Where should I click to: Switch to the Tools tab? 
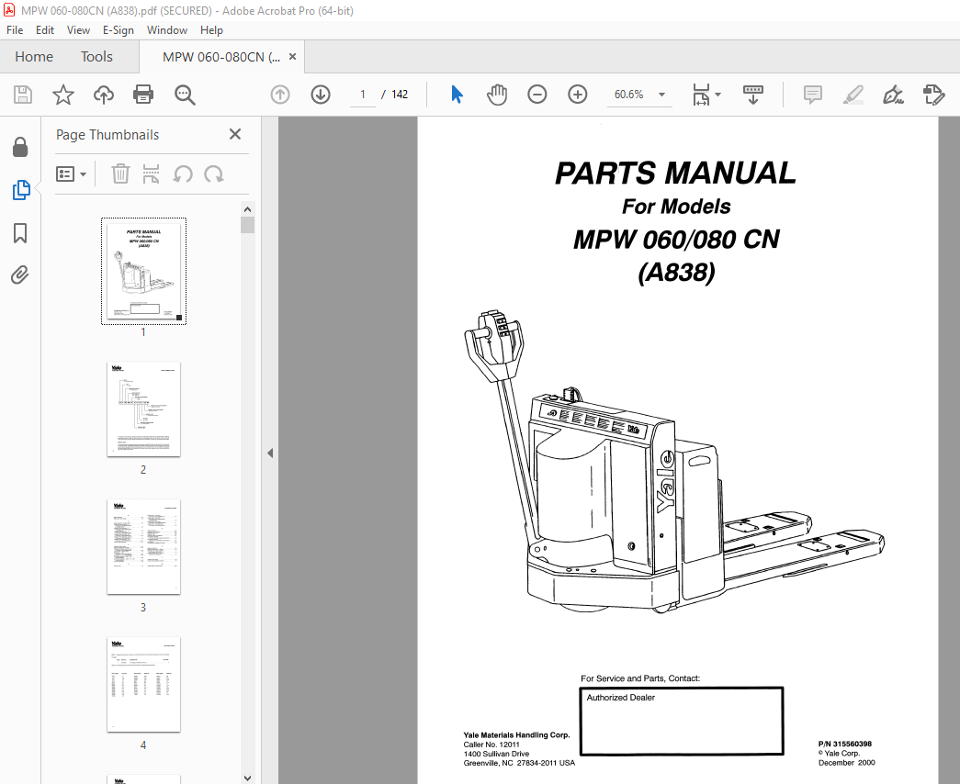tap(96, 57)
